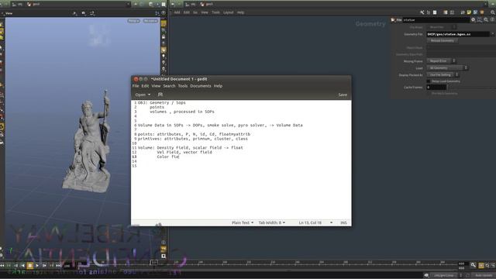Click the yellow sticky note icon in network toolbar
Image resolution: width=496 pixels, height=279 pixels.
tap(469, 12)
